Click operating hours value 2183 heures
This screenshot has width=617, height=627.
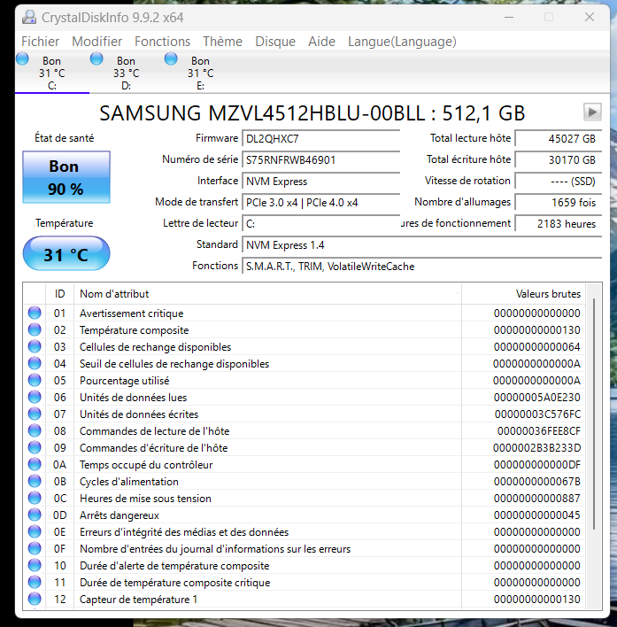point(559,223)
